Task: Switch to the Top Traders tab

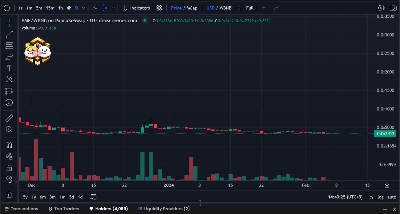Action: tap(64, 209)
